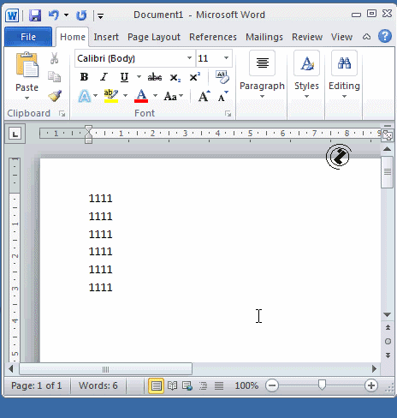Apply Text Effects glowing A icon
397x418 pixels.
coord(85,96)
